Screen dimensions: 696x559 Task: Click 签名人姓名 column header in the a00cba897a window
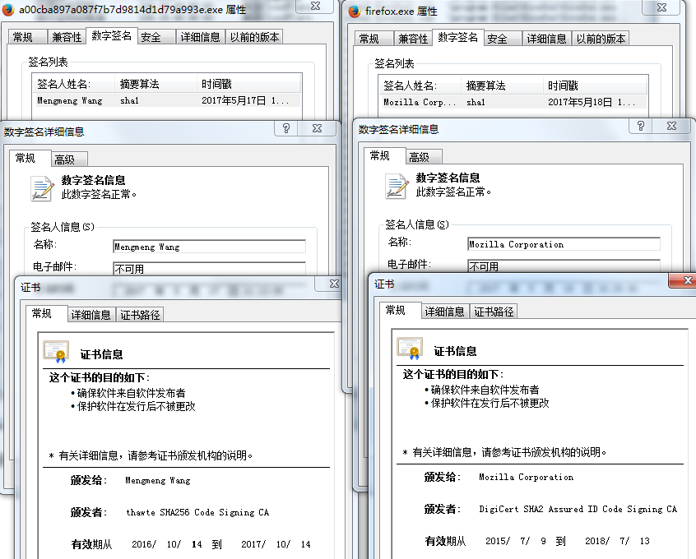[x=74, y=84]
